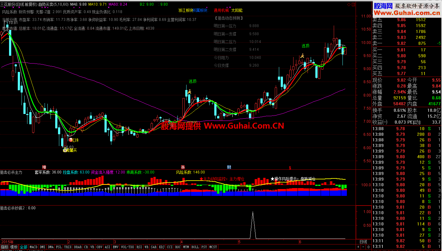442x251 pixels.
Task: Click the diamond icon above the chart
Action: (x=349, y=4)
